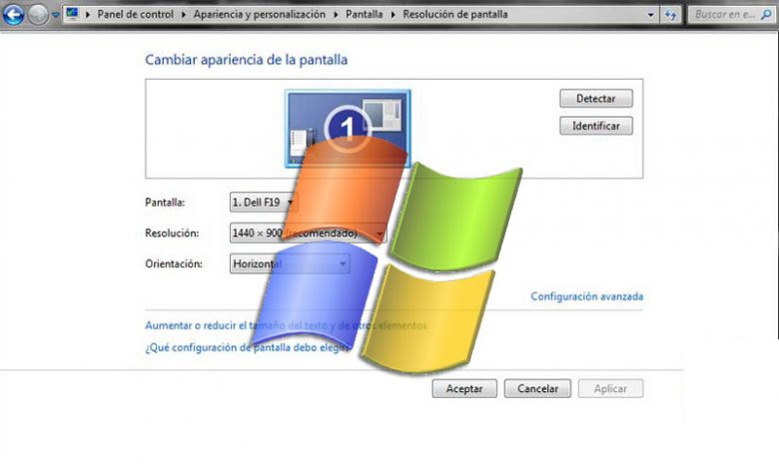This screenshot has width=779, height=469.
Task: Click the Detectar button
Action: (596, 98)
